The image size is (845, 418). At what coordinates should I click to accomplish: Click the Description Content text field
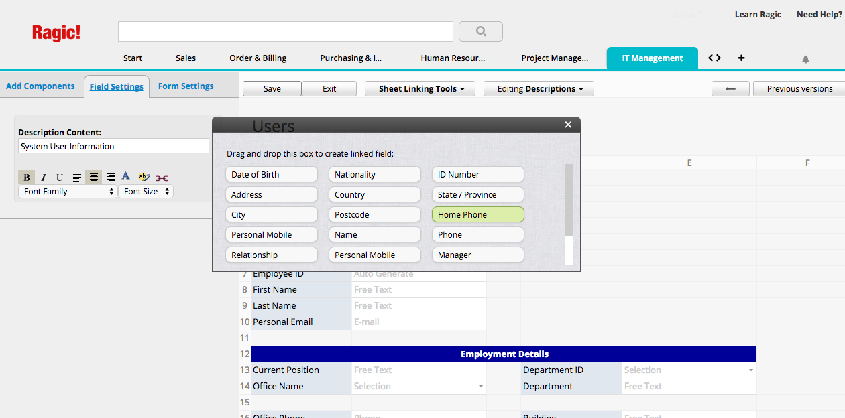[113, 146]
